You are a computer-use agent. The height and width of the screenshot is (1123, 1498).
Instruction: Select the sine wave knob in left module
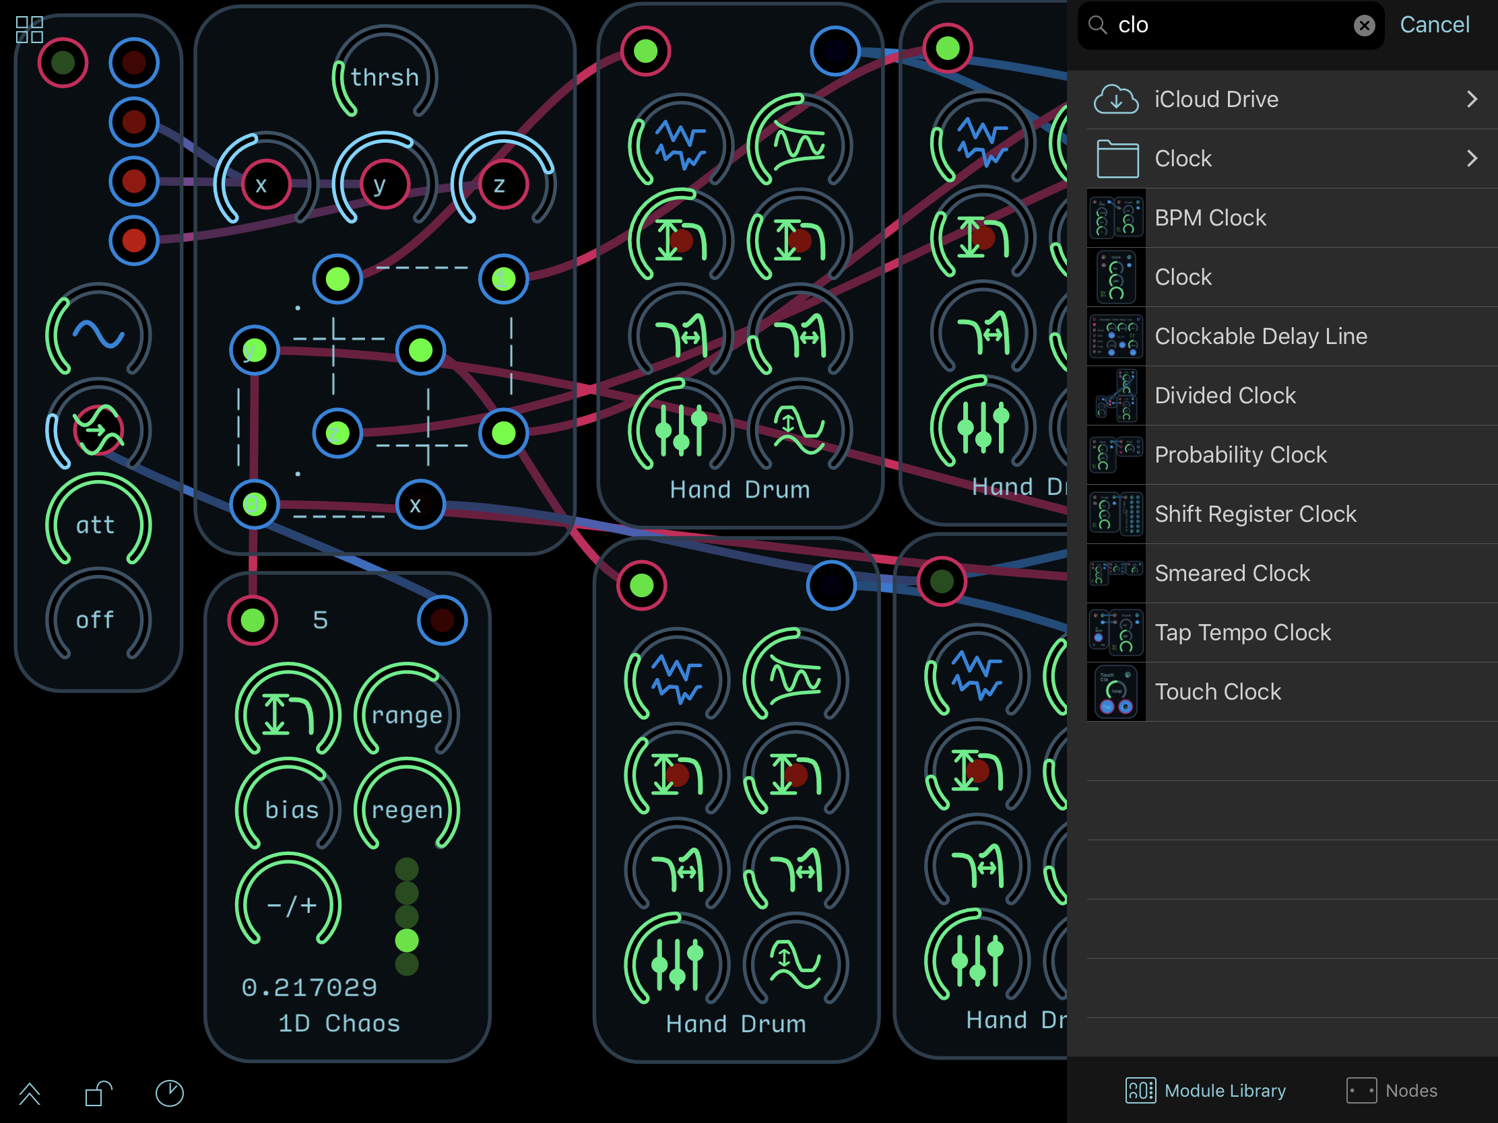tap(98, 334)
